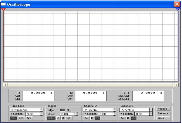The image size is (182, 123).
Task: Click the scrollbar left arrow
Action: point(5,85)
